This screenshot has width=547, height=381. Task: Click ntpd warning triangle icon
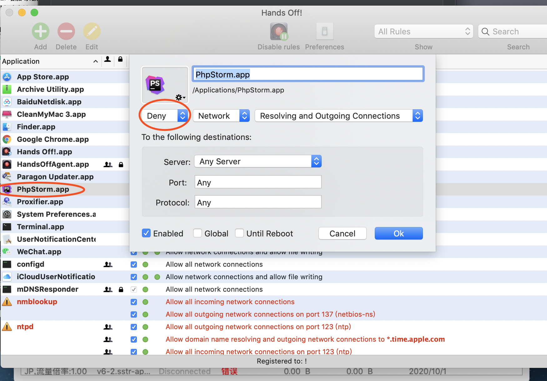tap(7, 327)
